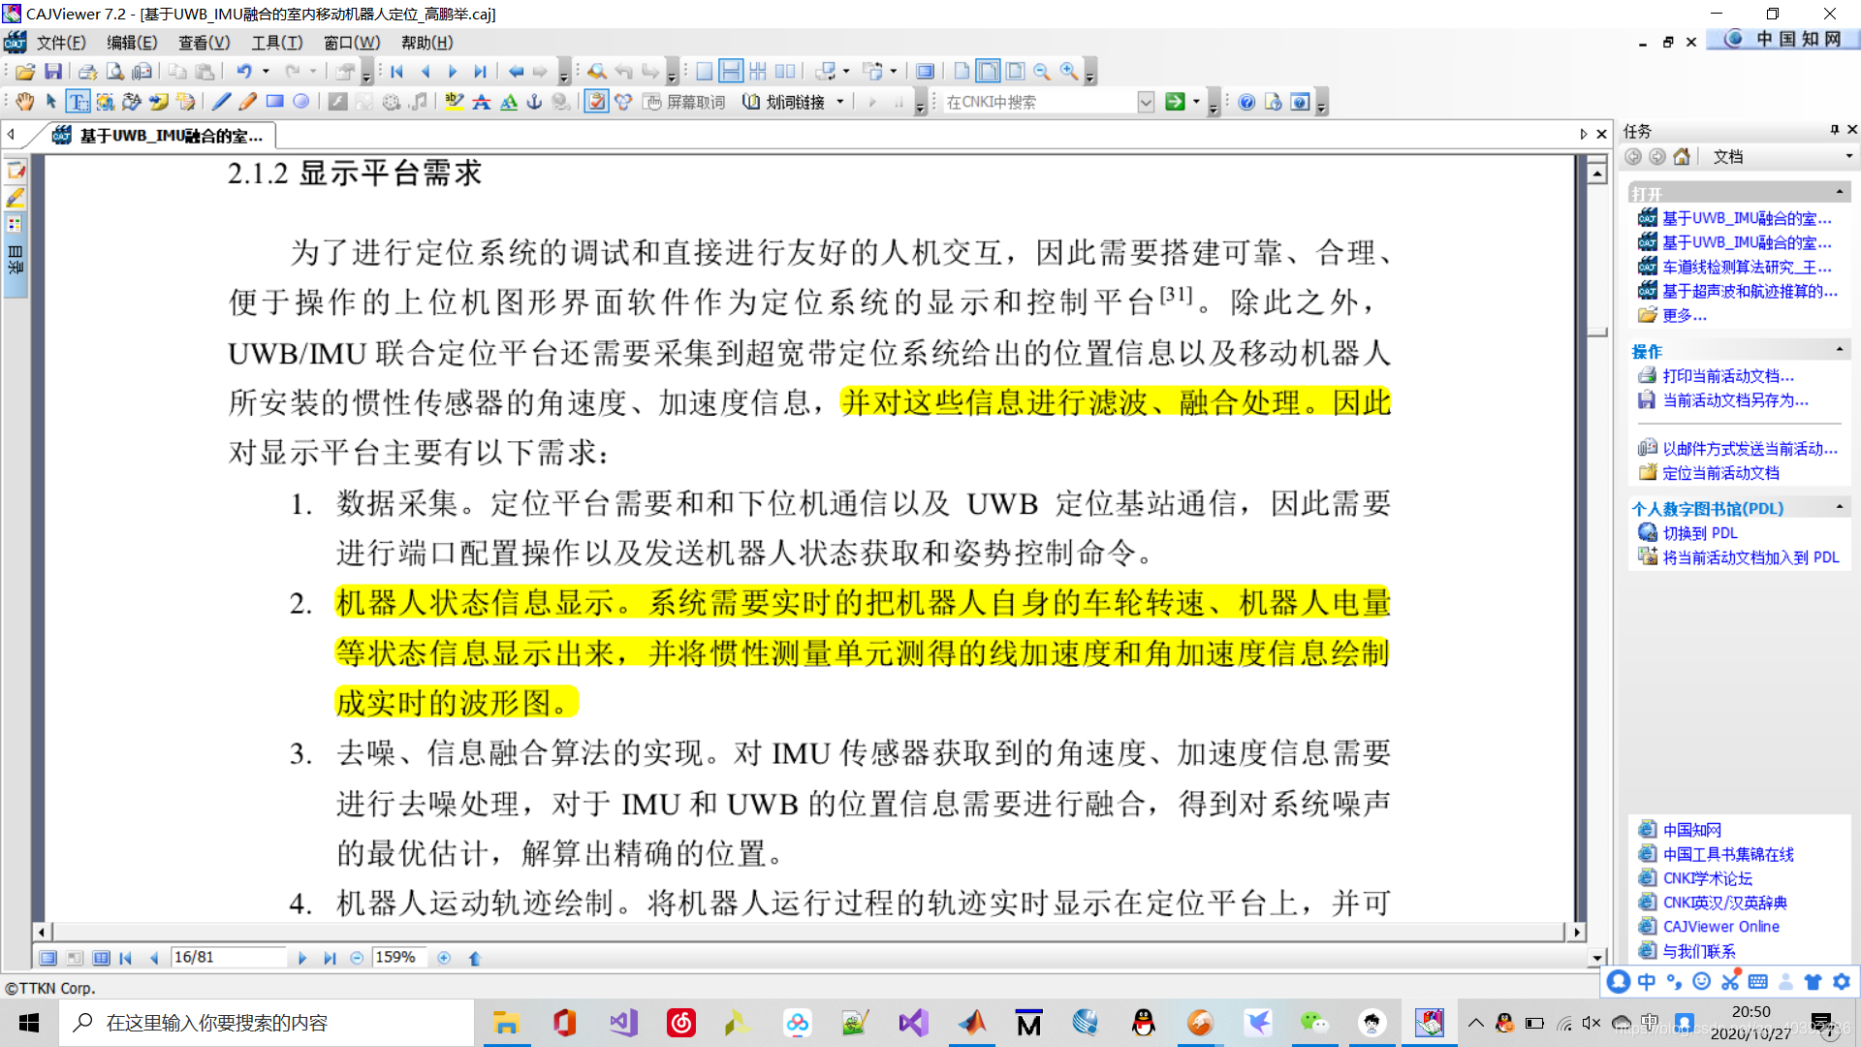1861x1047 pixels.
Task: Click 打印当前活动文档 link
Action: (1727, 376)
